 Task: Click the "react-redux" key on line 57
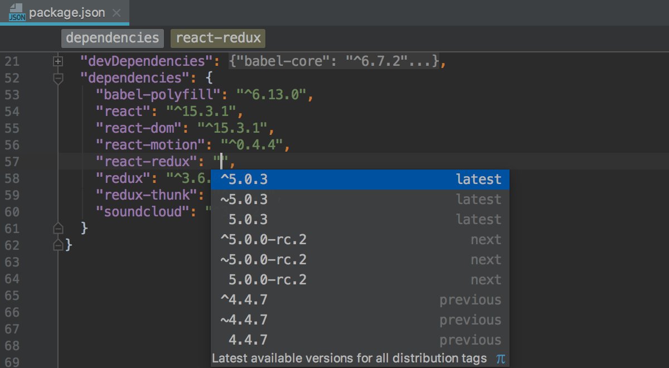click(147, 161)
